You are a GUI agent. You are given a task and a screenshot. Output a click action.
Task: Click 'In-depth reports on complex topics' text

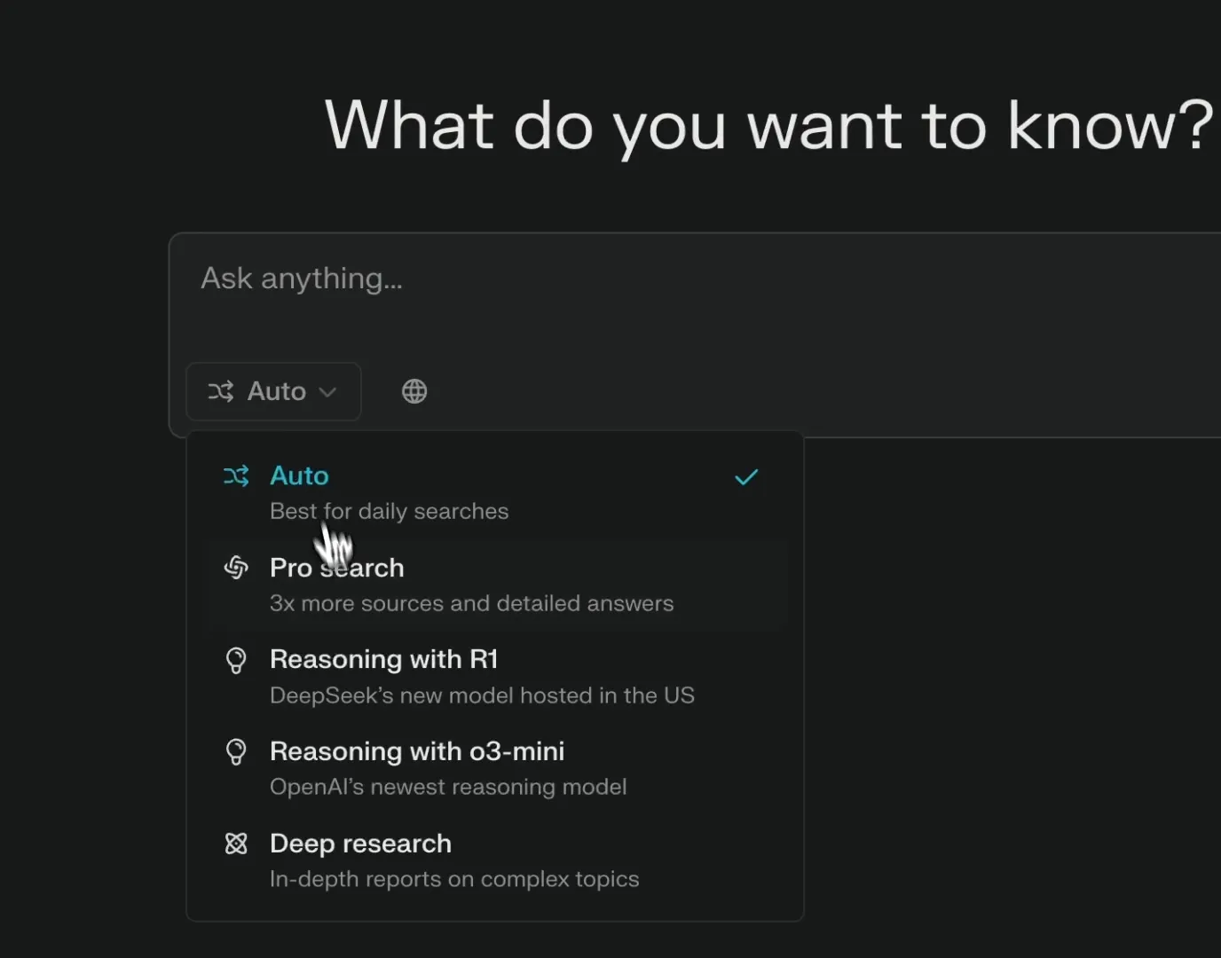pos(454,880)
